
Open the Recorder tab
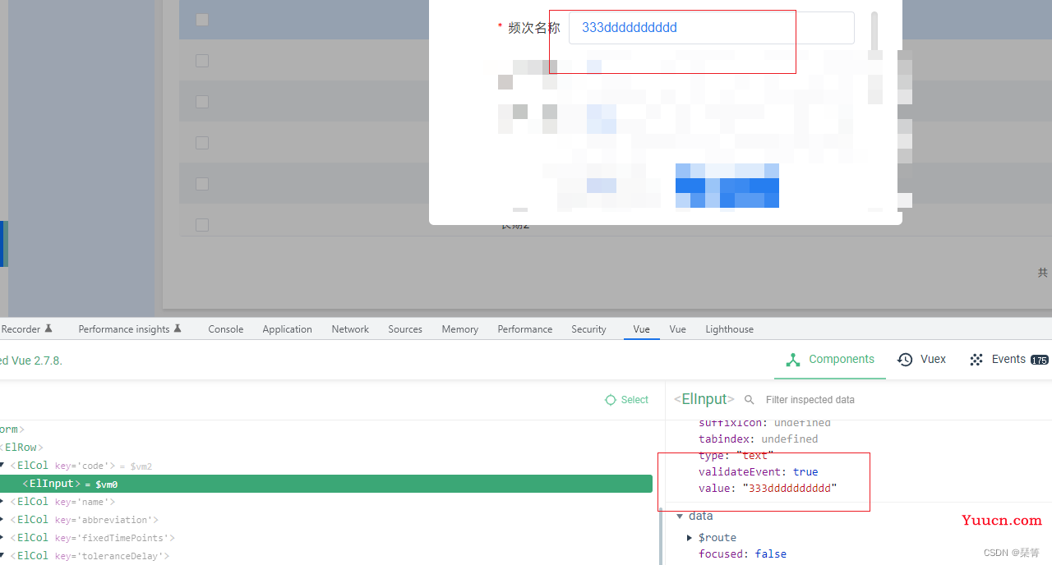21,329
